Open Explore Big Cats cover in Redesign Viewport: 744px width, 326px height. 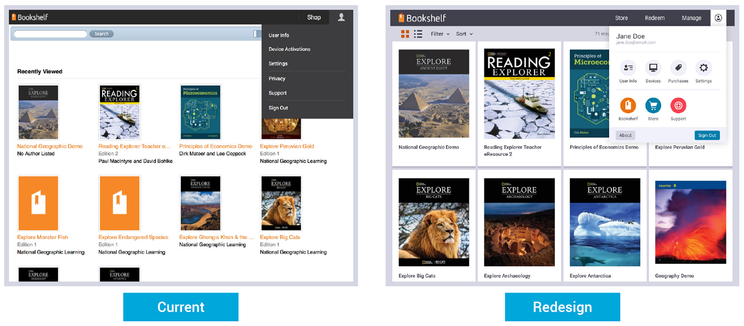pos(434,222)
